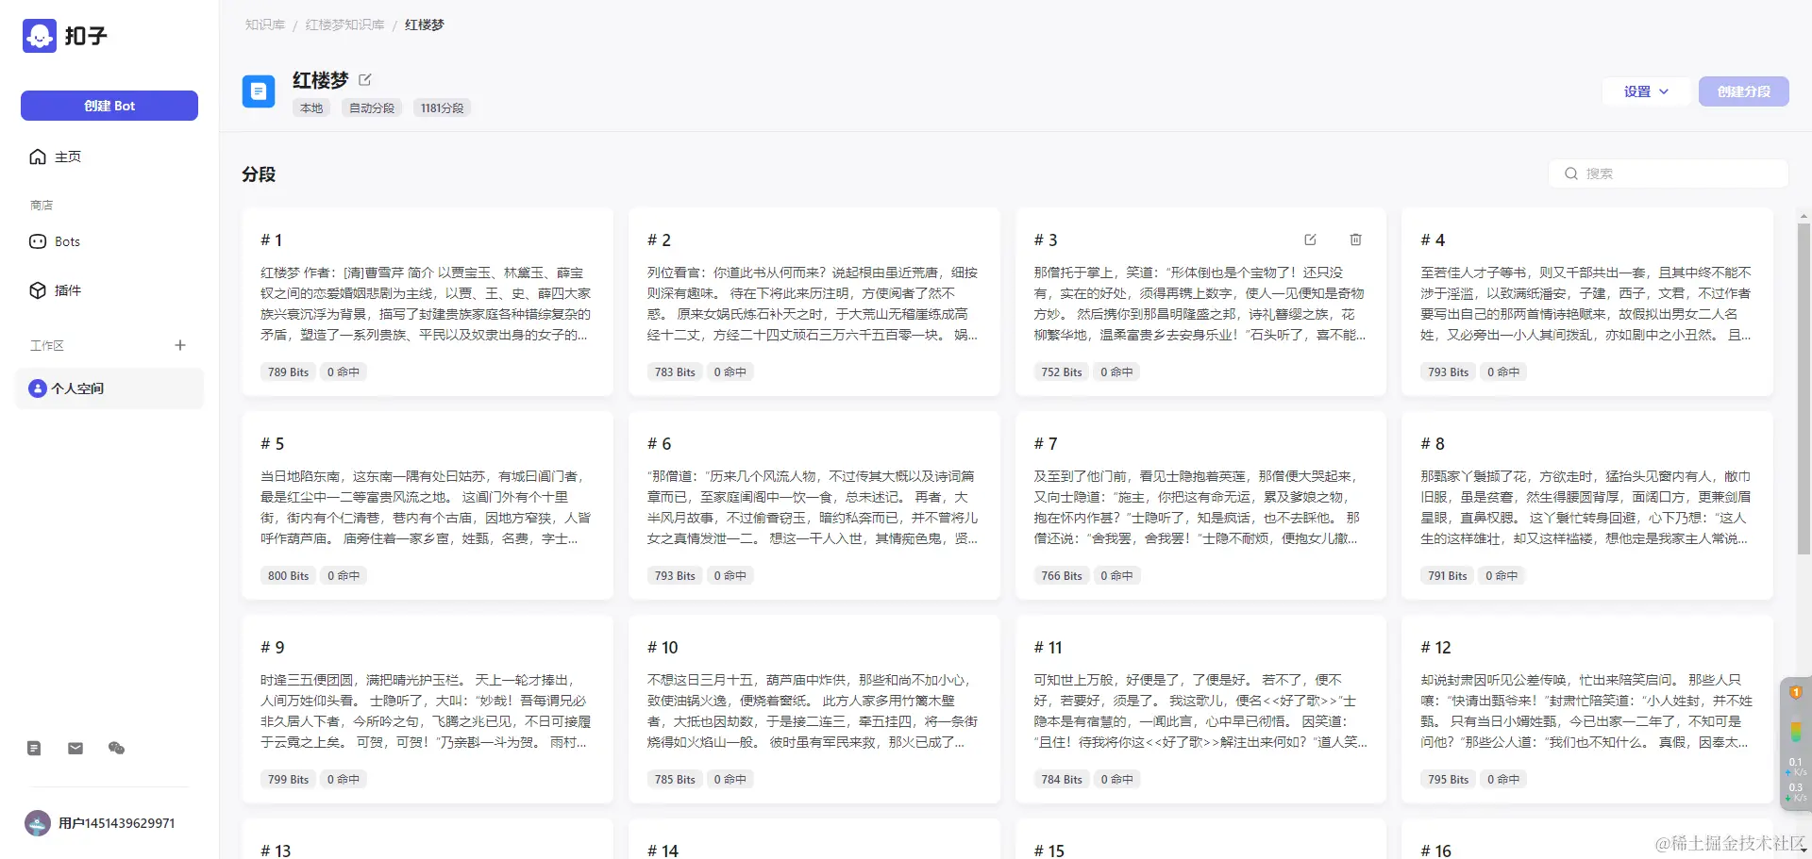The image size is (1812, 859).
Task: Open segment card # 9
Action: [428, 709]
